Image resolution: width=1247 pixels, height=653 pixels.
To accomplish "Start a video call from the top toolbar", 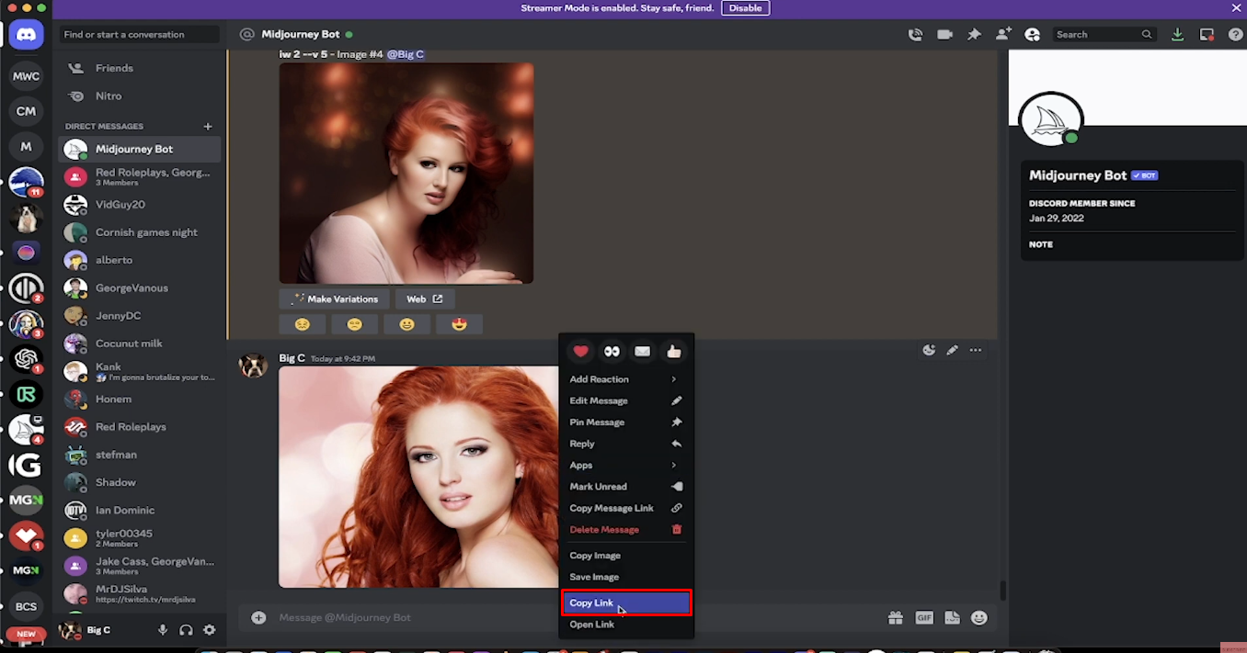I will pyautogui.click(x=944, y=34).
